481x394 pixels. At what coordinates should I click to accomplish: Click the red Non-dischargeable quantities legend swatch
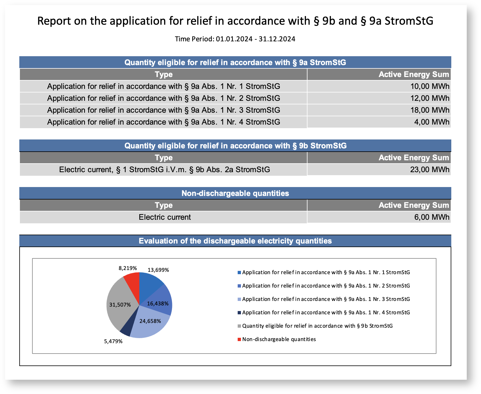[x=239, y=339]
